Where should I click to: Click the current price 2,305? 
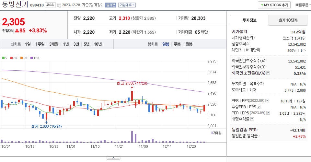pos(14,22)
